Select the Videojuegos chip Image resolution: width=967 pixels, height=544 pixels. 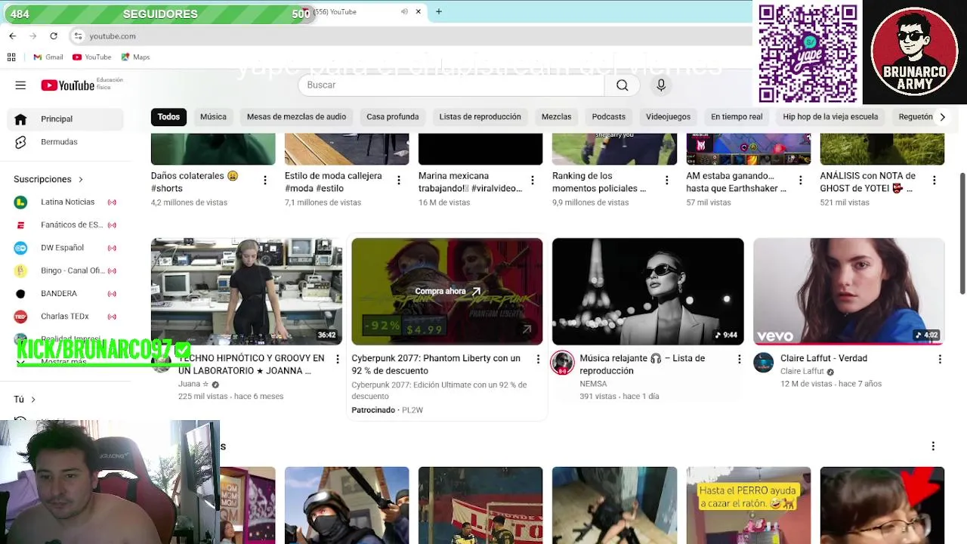coord(668,117)
